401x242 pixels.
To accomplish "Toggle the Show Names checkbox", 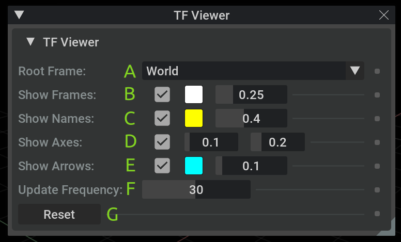I will [x=163, y=119].
